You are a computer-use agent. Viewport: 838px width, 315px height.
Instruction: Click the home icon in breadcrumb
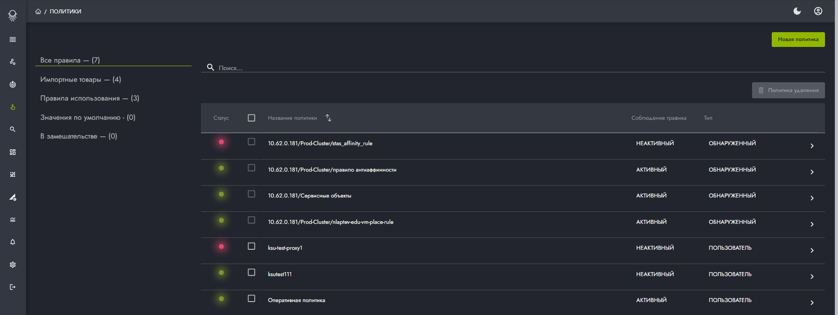click(x=38, y=12)
